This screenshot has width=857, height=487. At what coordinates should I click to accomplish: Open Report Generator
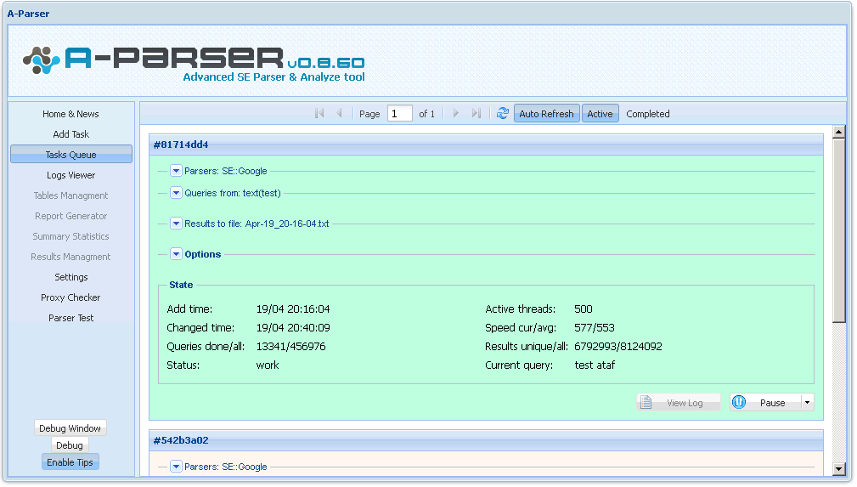[x=71, y=216]
